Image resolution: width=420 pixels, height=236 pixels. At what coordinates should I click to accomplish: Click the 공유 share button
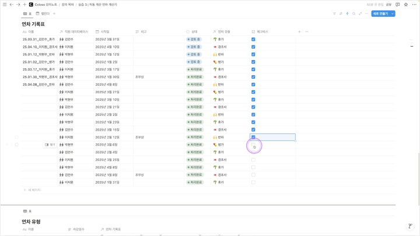coord(388,5)
